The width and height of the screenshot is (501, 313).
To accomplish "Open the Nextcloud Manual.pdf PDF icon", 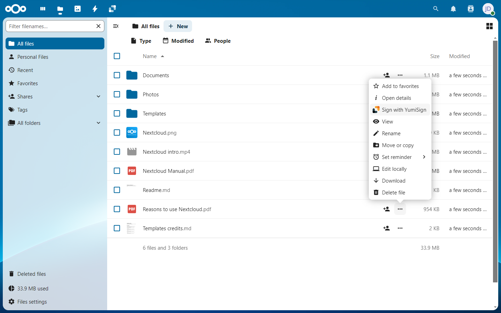I will coord(132,171).
